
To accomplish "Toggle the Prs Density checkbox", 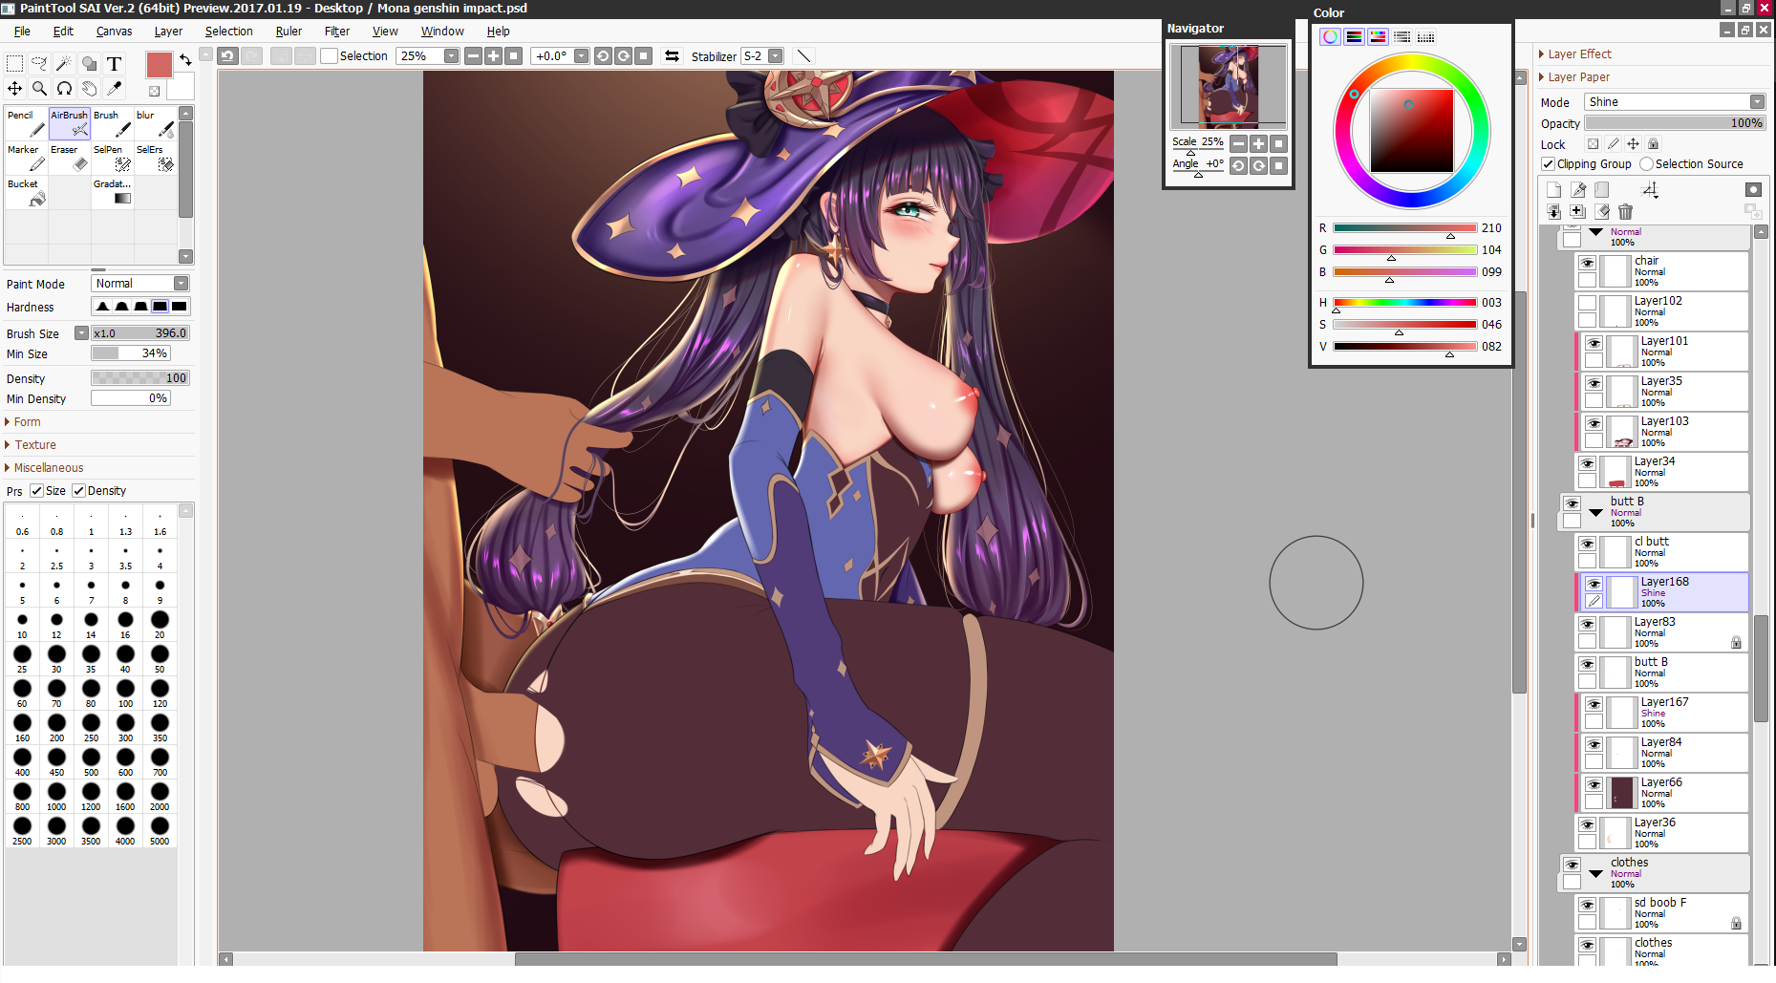I will click(x=79, y=490).
